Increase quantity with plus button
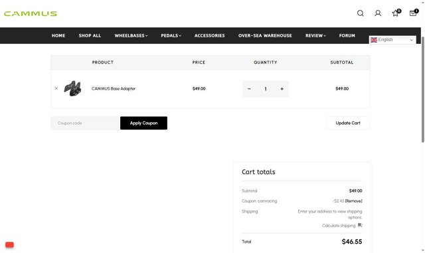This screenshot has height=253, width=425. click(282, 89)
